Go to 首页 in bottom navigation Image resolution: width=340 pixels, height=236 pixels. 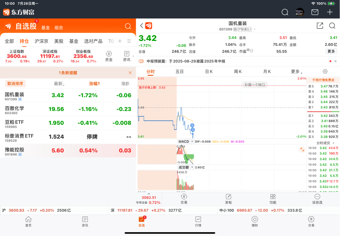click(x=28, y=222)
